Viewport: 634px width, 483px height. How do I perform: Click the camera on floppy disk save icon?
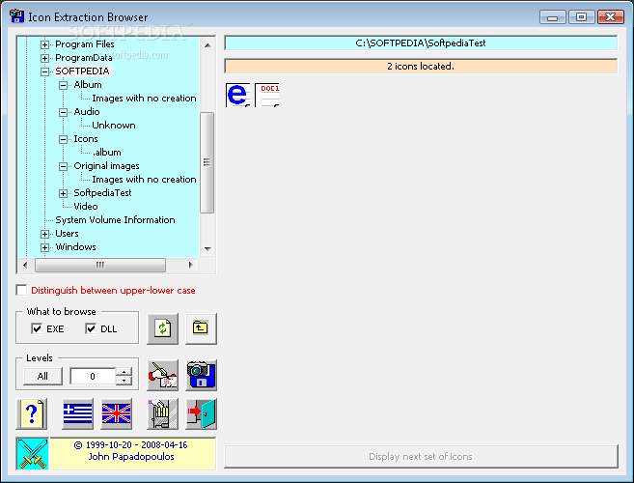201,376
